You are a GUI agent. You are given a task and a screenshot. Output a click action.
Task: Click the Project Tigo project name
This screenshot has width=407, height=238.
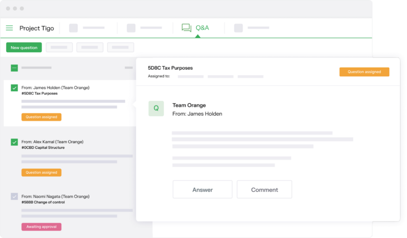coord(37,28)
